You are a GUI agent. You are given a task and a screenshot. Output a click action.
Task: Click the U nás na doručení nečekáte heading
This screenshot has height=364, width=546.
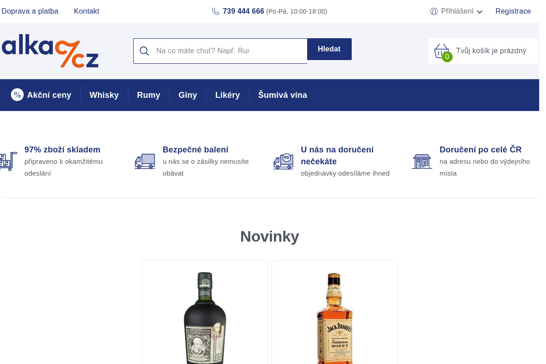(x=337, y=156)
